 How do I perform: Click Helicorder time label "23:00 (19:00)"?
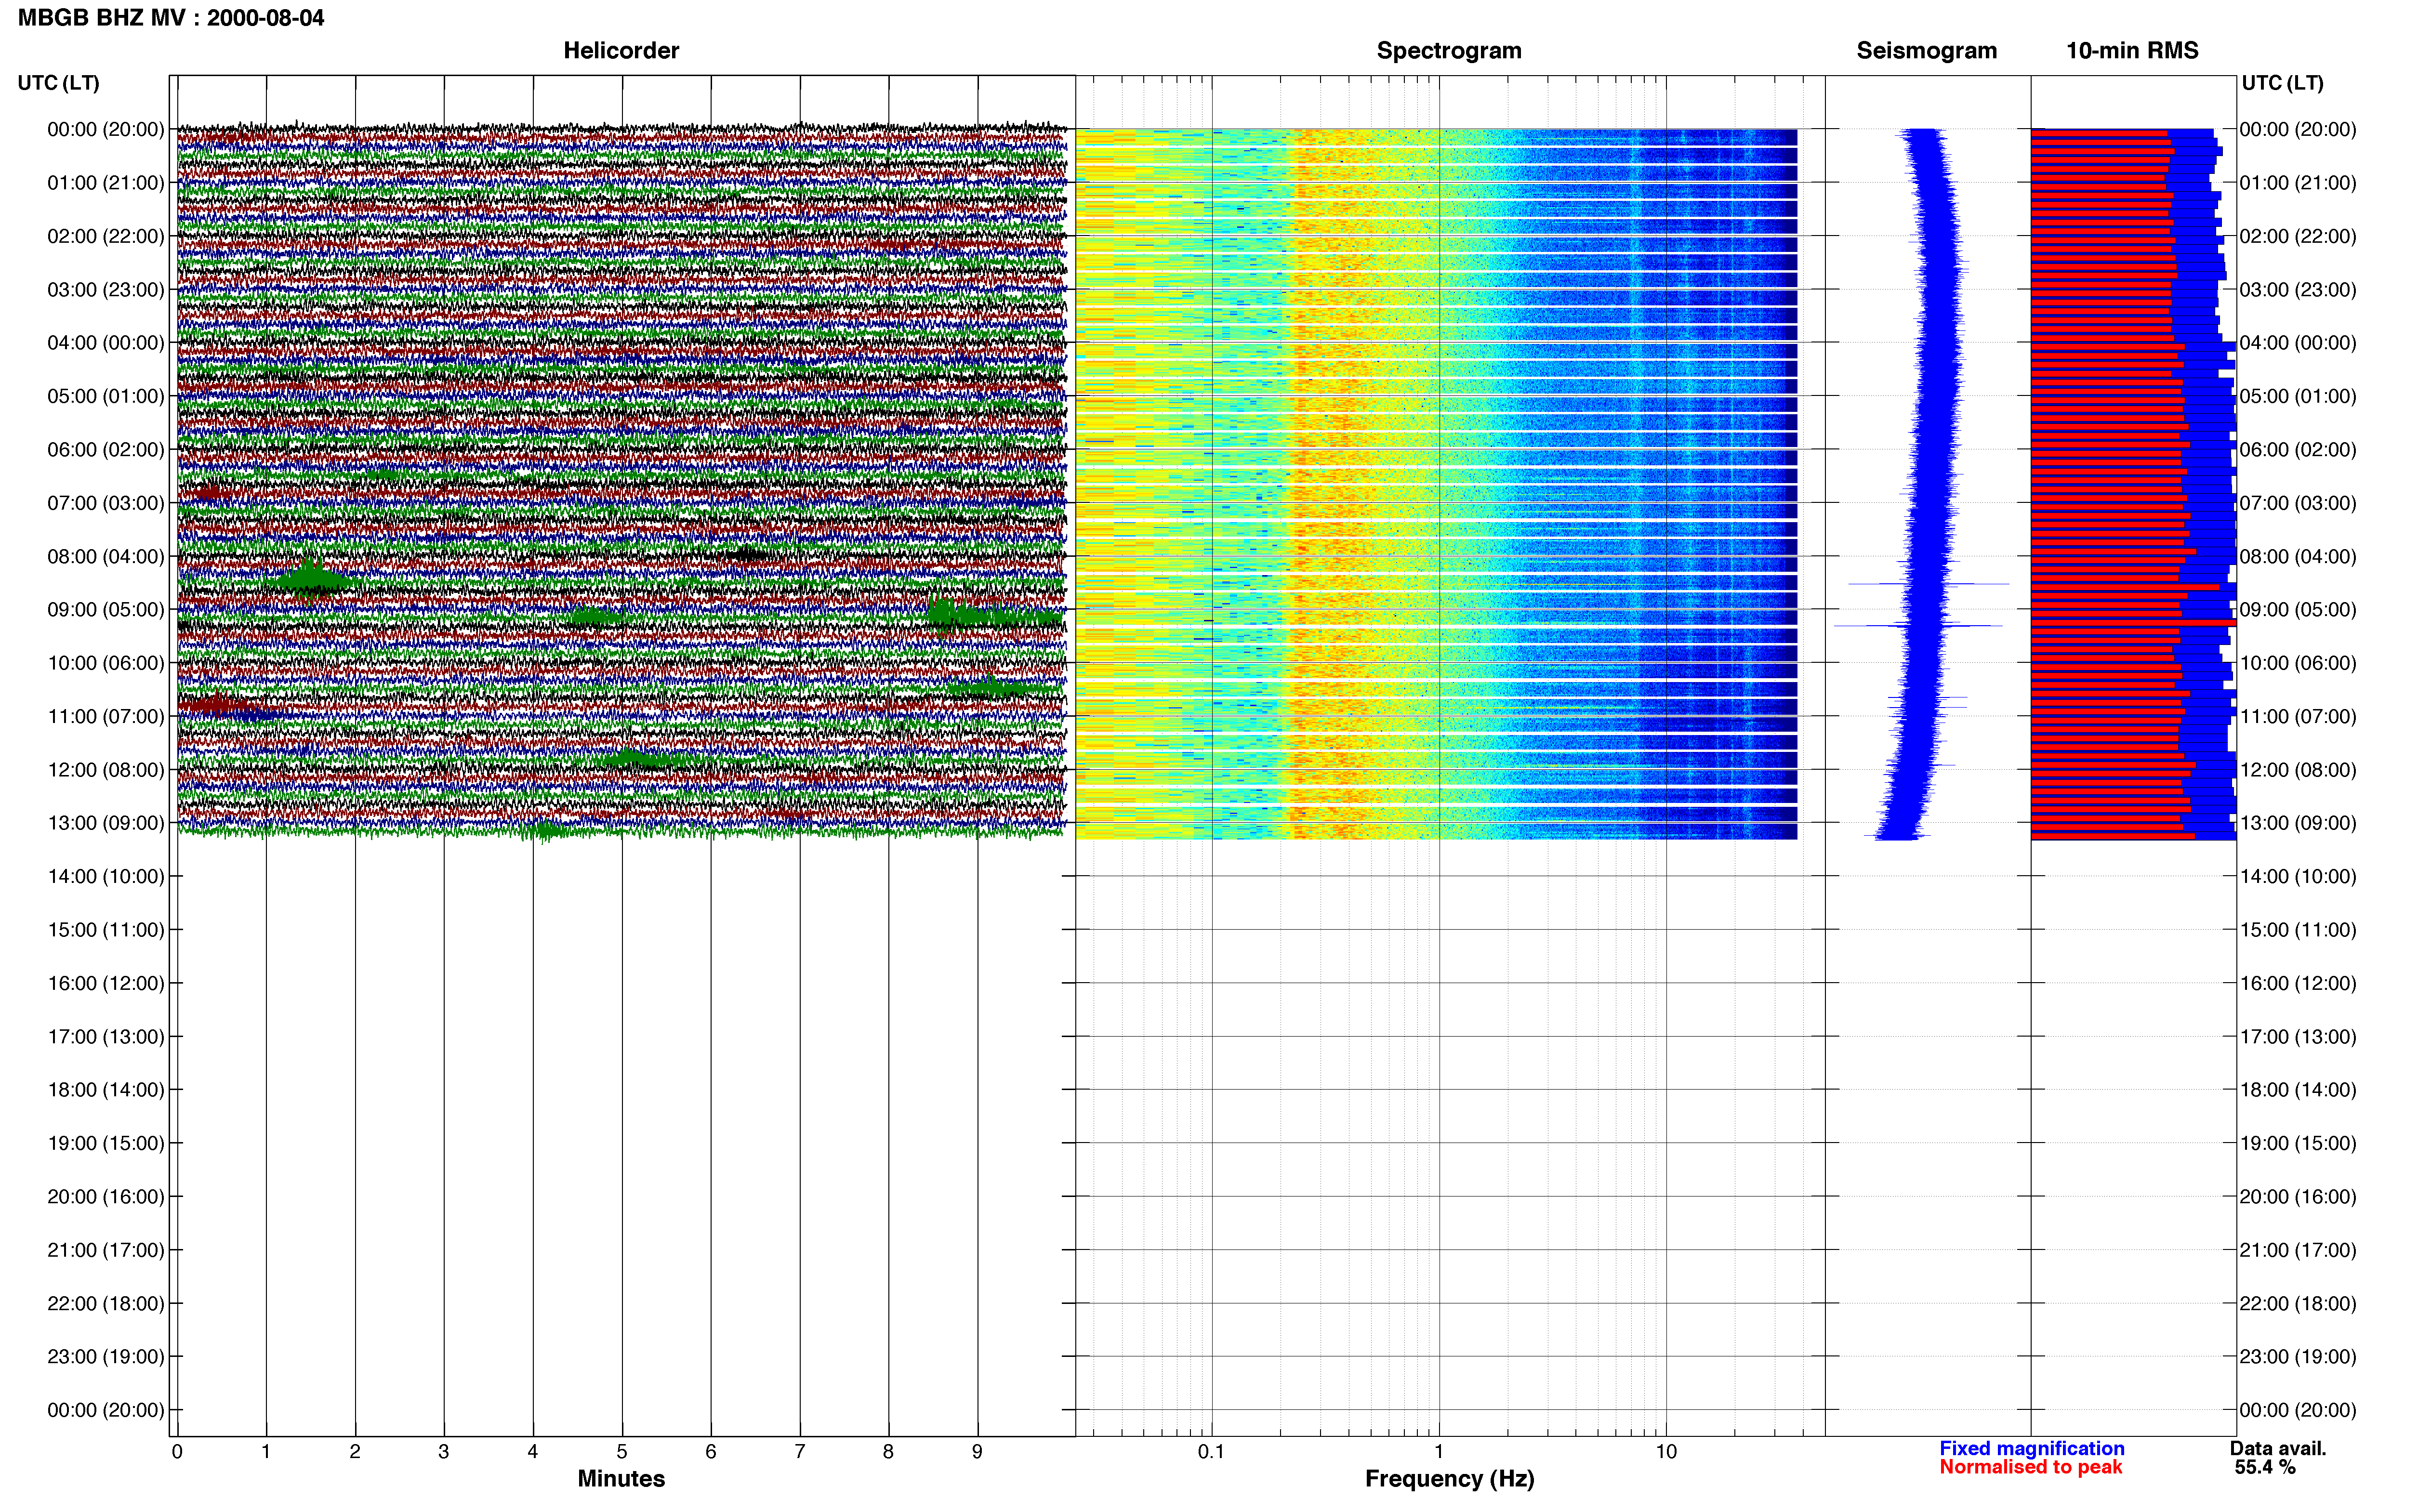(x=106, y=1357)
